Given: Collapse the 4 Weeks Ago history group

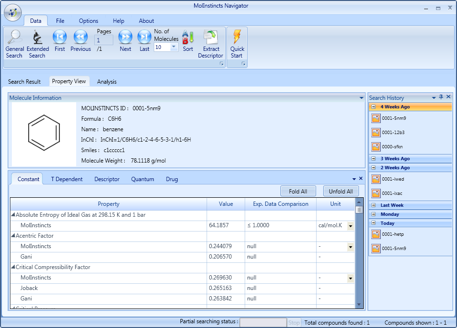Looking at the screenshot, I should click(x=373, y=107).
